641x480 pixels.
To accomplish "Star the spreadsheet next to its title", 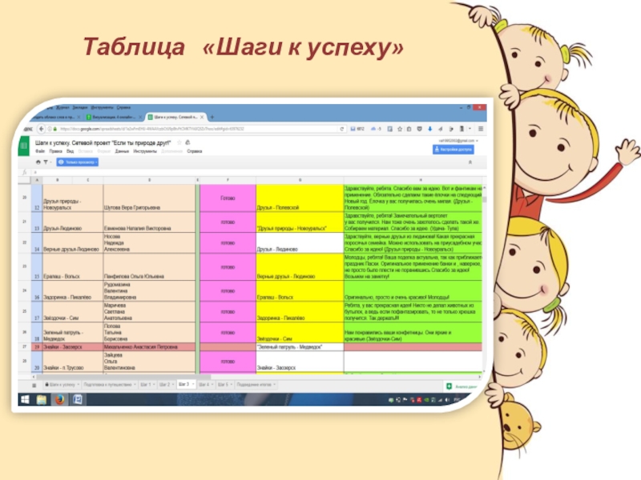I will pos(179,142).
